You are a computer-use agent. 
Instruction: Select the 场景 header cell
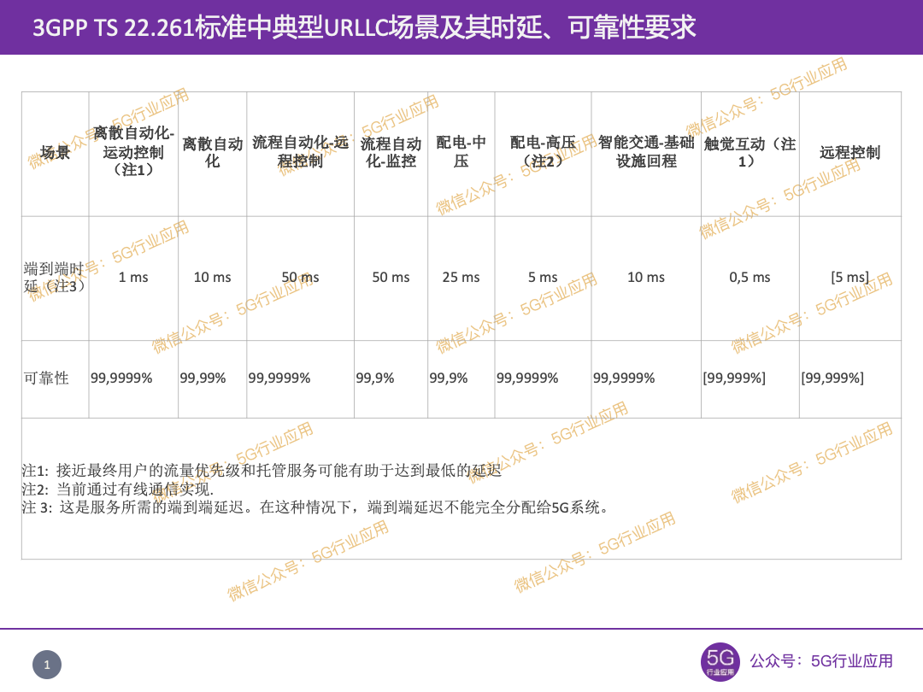[x=53, y=150]
